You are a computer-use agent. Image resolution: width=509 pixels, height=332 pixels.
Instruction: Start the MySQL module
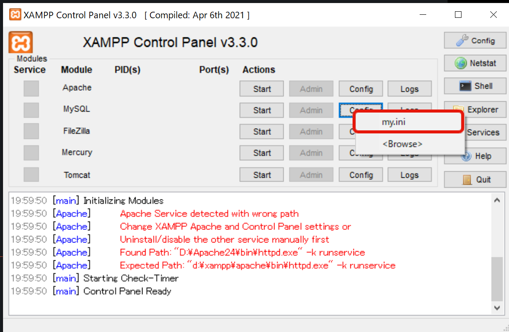(261, 110)
